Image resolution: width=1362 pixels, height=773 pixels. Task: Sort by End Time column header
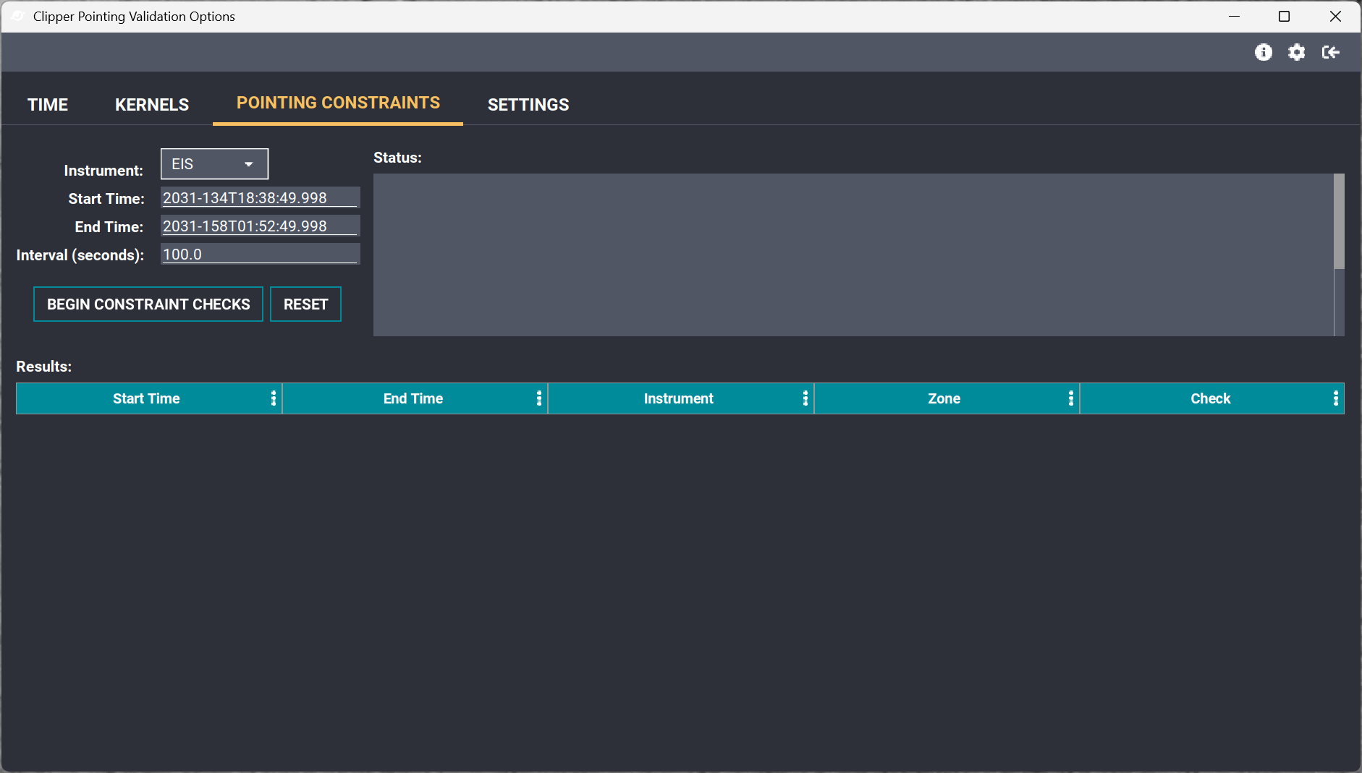click(x=413, y=398)
